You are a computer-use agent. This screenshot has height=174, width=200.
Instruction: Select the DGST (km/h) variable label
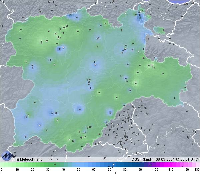(x=143, y=159)
